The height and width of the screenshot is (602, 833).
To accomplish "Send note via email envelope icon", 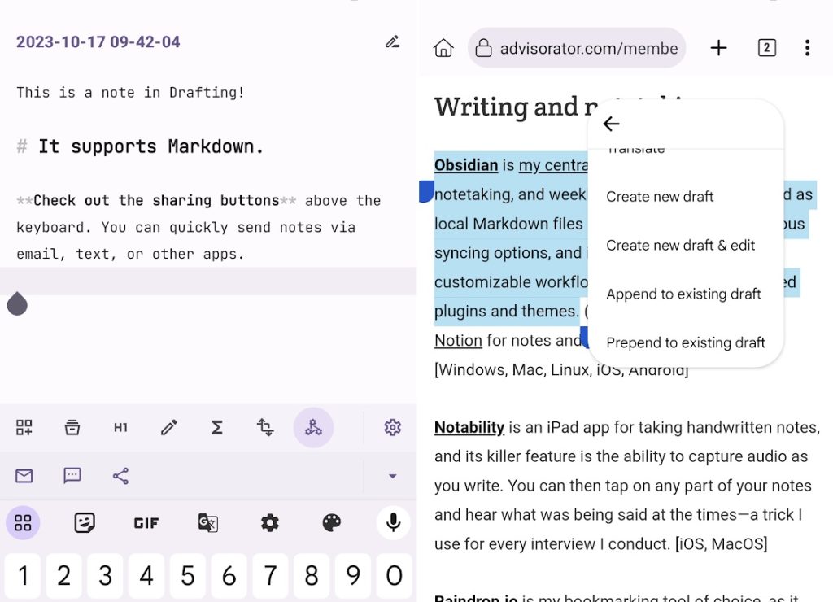I will pyautogui.click(x=24, y=476).
